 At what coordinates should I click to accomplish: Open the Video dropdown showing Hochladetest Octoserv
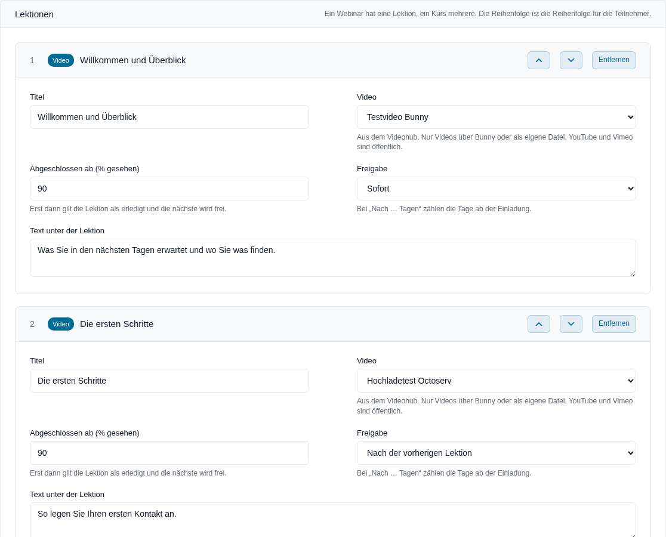click(x=496, y=381)
